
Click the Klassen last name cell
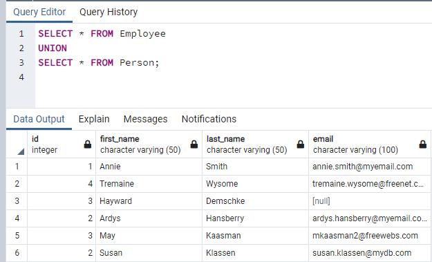tap(255, 252)
